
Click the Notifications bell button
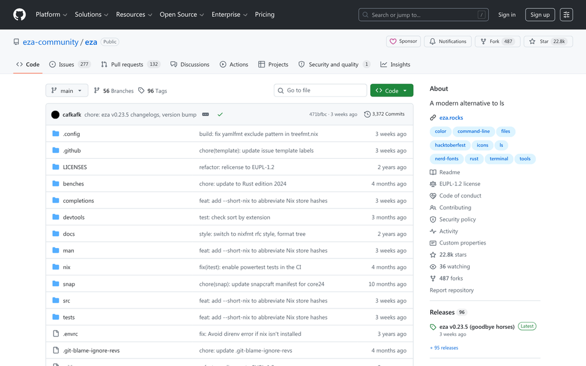(x=448, y=41)
